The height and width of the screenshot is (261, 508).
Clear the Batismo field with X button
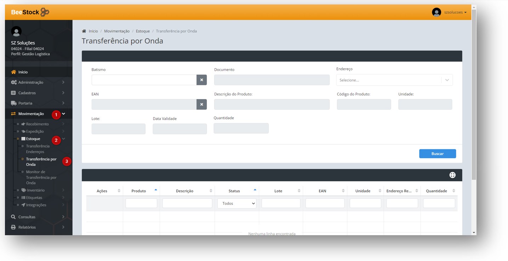[x=201, y=80]
